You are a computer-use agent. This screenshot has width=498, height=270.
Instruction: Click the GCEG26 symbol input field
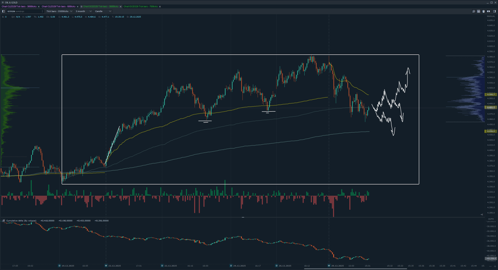click(x=25, y=11)
